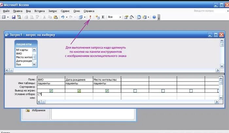Open the Сервис menu
The image size is (229, 133).
tap(65, 11)
